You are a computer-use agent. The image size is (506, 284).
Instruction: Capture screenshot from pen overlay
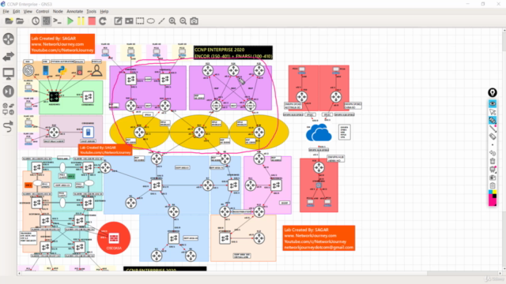492,177
